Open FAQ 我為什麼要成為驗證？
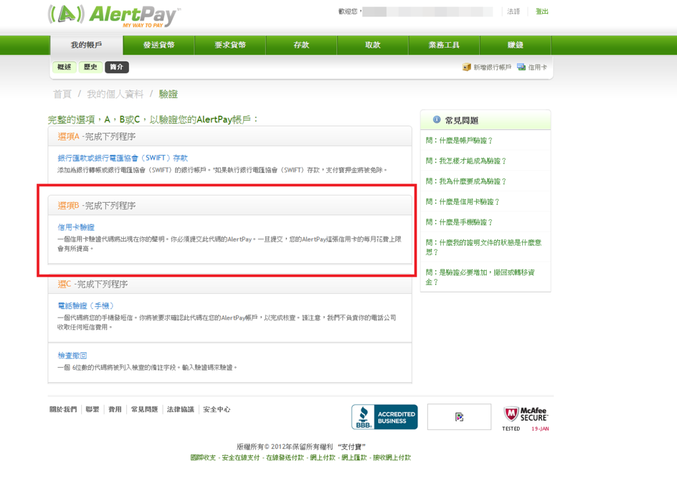 tap(466, 181)
